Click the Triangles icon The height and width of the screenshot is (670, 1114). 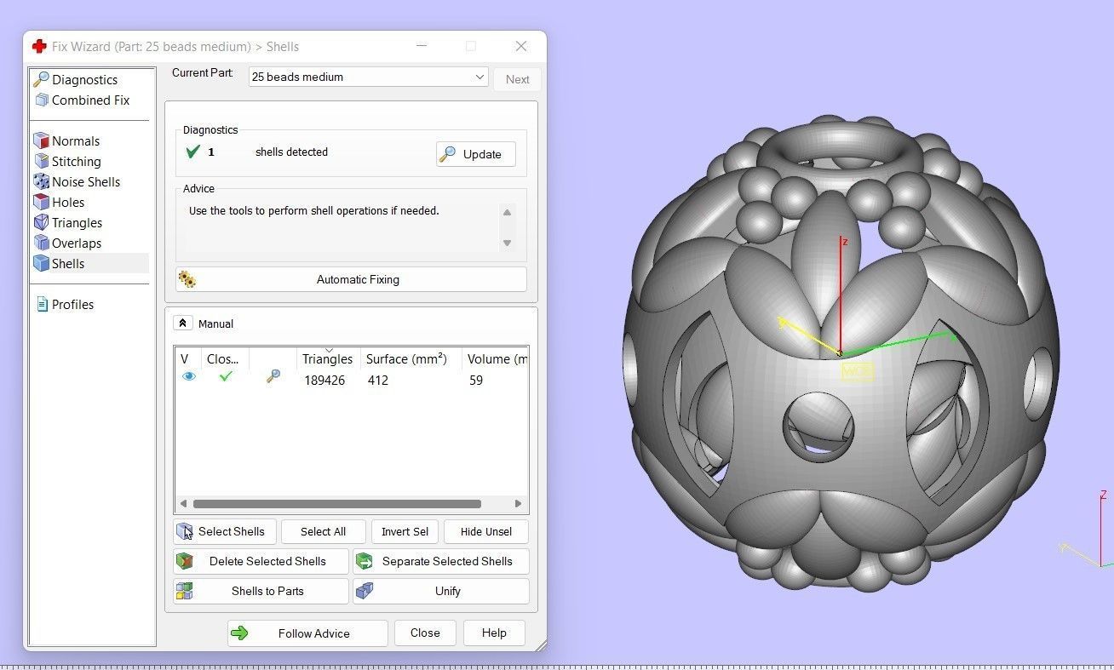pyautogui.click(x=41, y=222)
